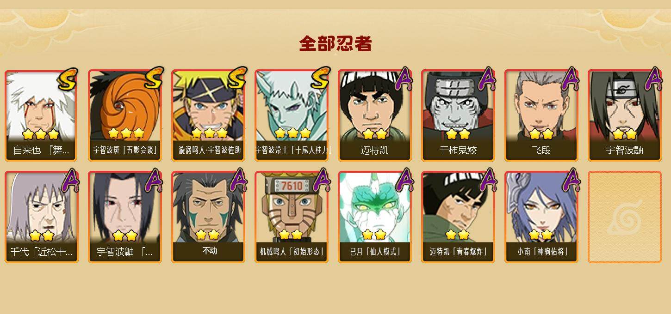Select 机械鸣人「初始形态」 card
Screen dimensions: 671x314
click(292, 217)
